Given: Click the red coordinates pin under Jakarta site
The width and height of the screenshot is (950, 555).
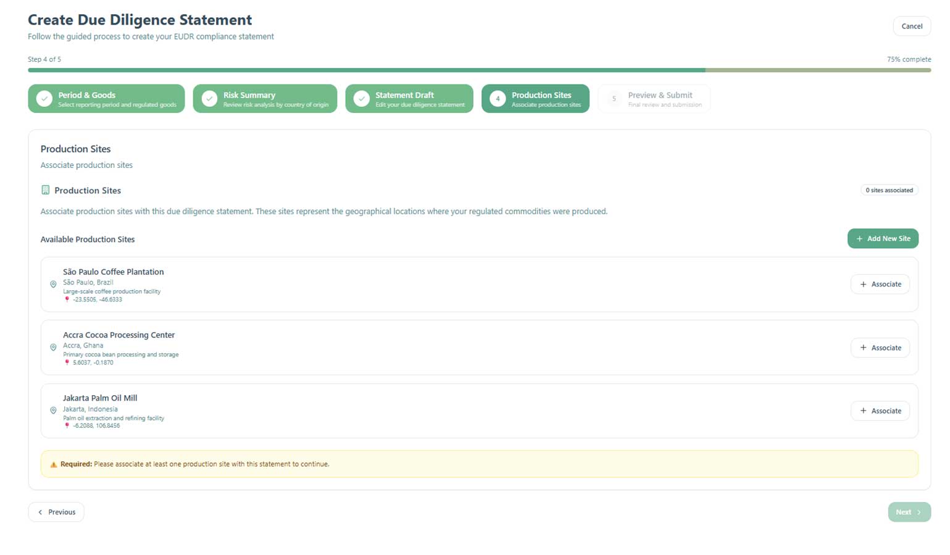Looking at the screenshot, I should [x=67, y=425].
